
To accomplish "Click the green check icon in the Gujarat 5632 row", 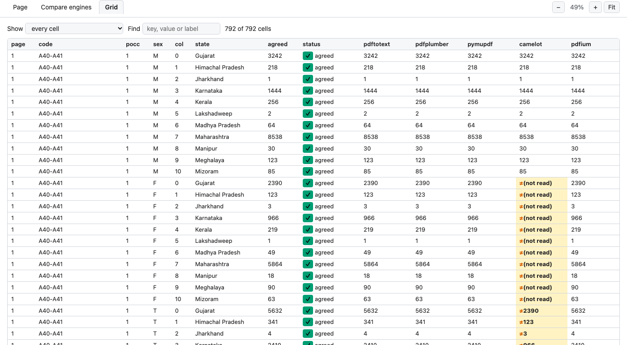I will 307,311.
